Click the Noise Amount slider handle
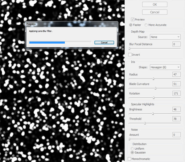The image size is (185, 162). tap(129, 139)
